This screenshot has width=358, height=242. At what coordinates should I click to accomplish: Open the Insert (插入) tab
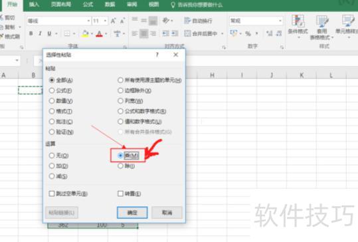click(x=34, y=5)
